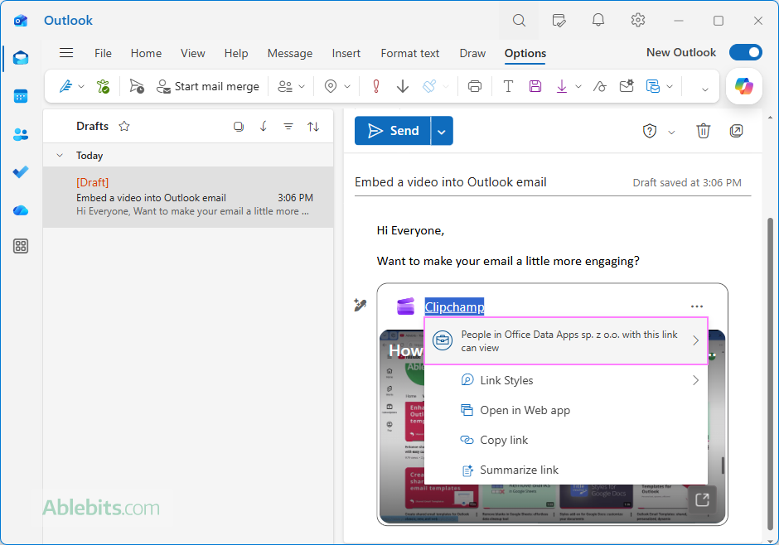This screenshot has height=545, width=779.
Task: Open the filter icon in Drafts header
Action: (x=288, y=127)
